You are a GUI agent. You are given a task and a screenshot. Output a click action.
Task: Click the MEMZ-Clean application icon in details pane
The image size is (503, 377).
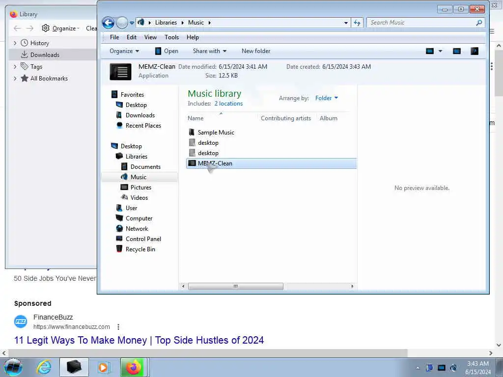(x=121, y=72)
